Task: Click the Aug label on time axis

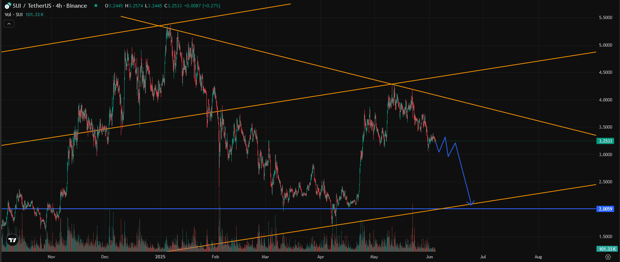Action: coord(538,257)
